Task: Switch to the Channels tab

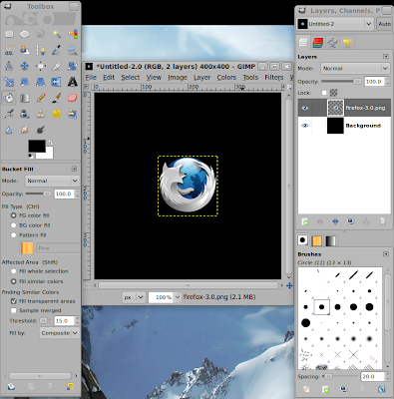Action: 318,43
